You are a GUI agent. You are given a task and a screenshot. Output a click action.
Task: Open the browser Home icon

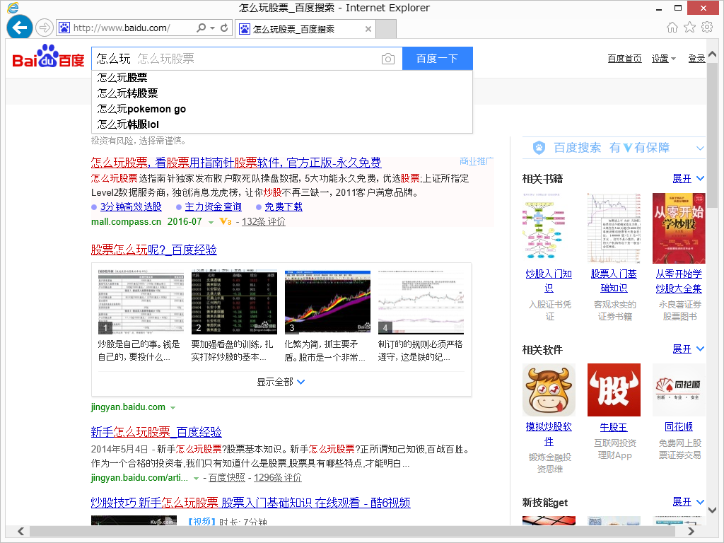coord(672,28)
